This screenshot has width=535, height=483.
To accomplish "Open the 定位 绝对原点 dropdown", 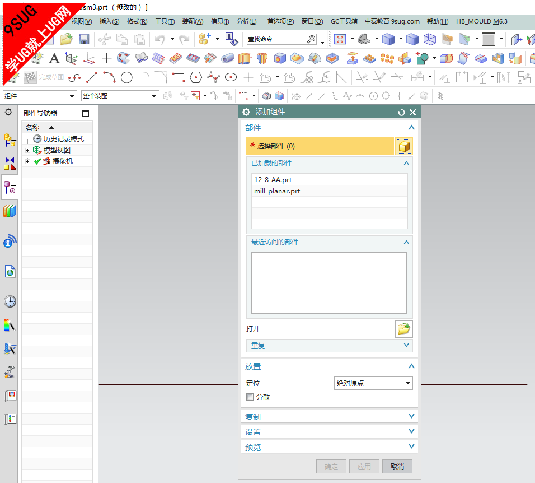I will coord(373,383).
